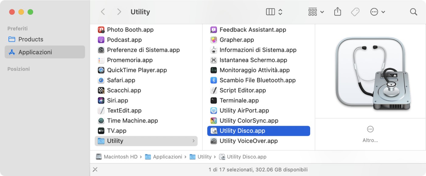Select the Safari.app file name

[121, 80]
